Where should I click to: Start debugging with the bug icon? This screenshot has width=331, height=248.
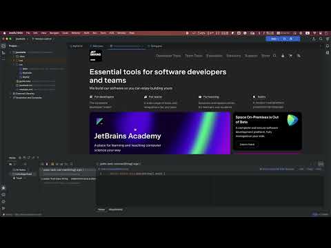coord(291,39)
